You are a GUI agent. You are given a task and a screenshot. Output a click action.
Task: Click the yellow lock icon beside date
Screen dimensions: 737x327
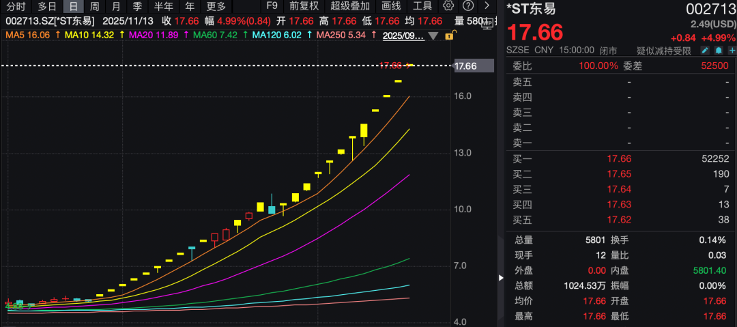coord(449,35)
